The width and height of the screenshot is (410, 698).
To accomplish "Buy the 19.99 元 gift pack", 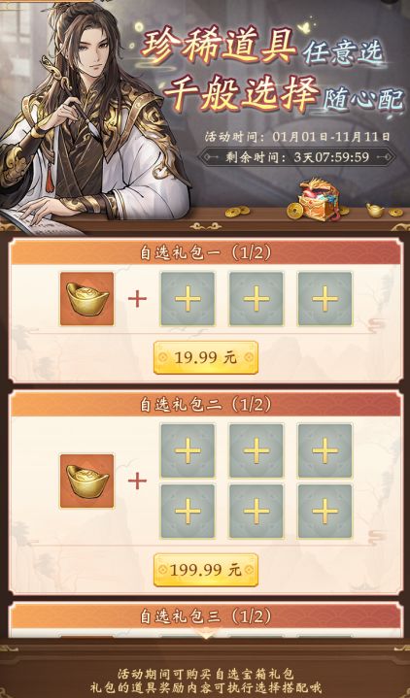I will click(x=205, y=357).
